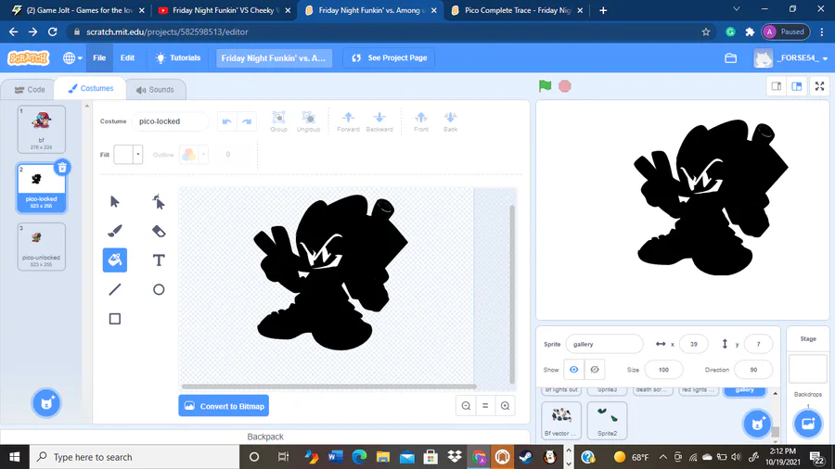Select the Fill bucket tool
The width and height of the screenshot is (835, 469).
tap(114, 260)
